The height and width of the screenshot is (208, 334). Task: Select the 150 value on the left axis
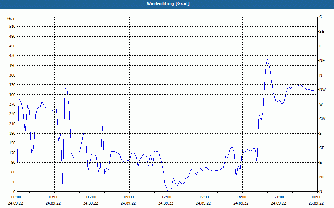[12, 143]
